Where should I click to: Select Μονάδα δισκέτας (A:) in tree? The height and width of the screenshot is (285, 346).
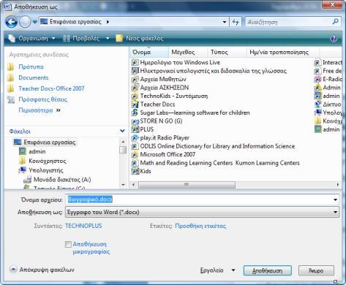coord(62,180)
